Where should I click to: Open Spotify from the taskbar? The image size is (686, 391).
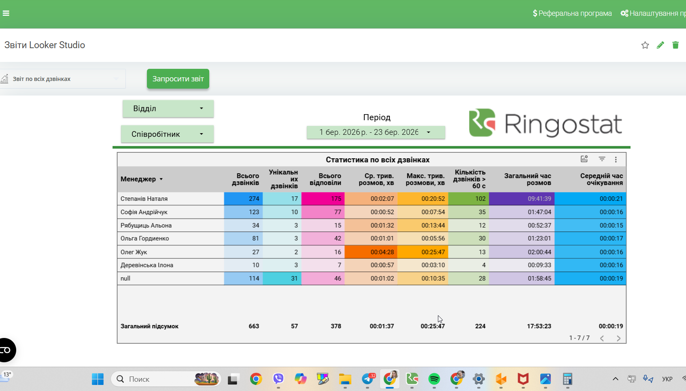tap(434, 379)
